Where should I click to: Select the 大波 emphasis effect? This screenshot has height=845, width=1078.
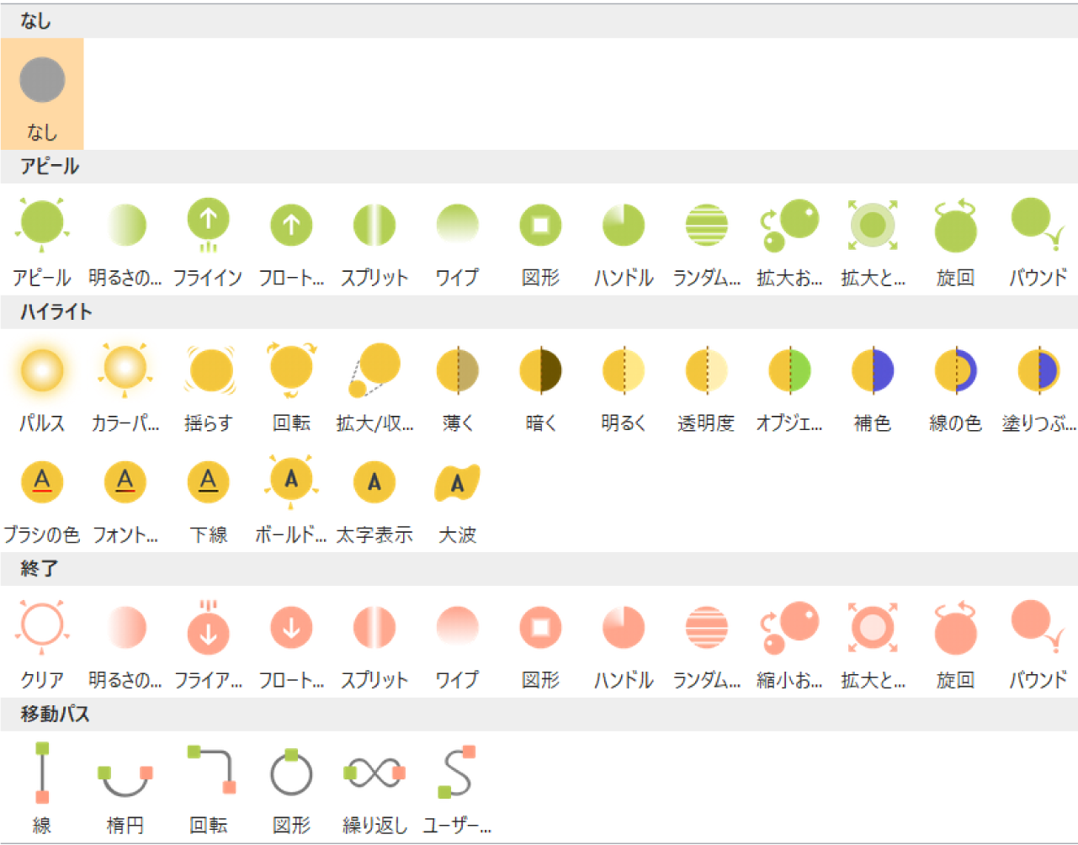tap(457, 481)
